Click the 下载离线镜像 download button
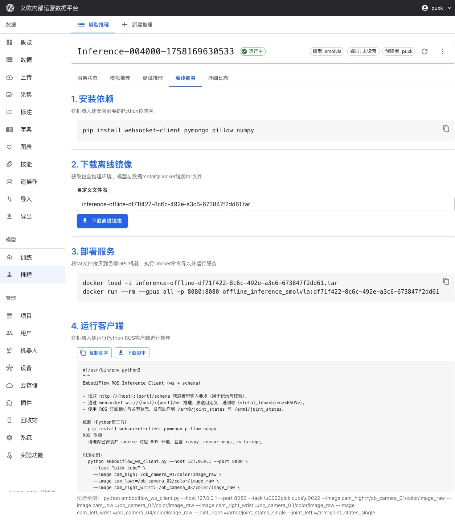Viewport: 455px width, 522px height. 102,221
